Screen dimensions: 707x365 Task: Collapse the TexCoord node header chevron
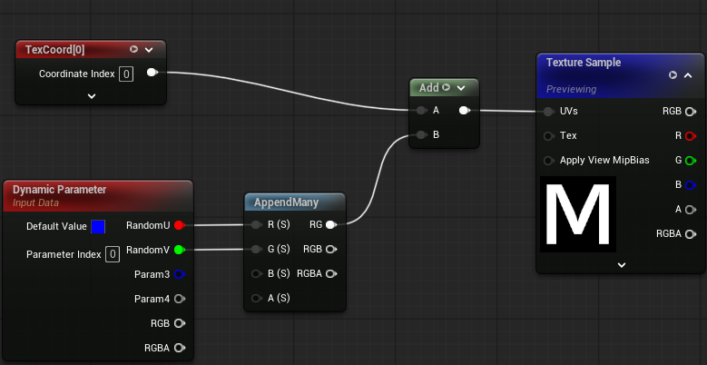point(149,50)
